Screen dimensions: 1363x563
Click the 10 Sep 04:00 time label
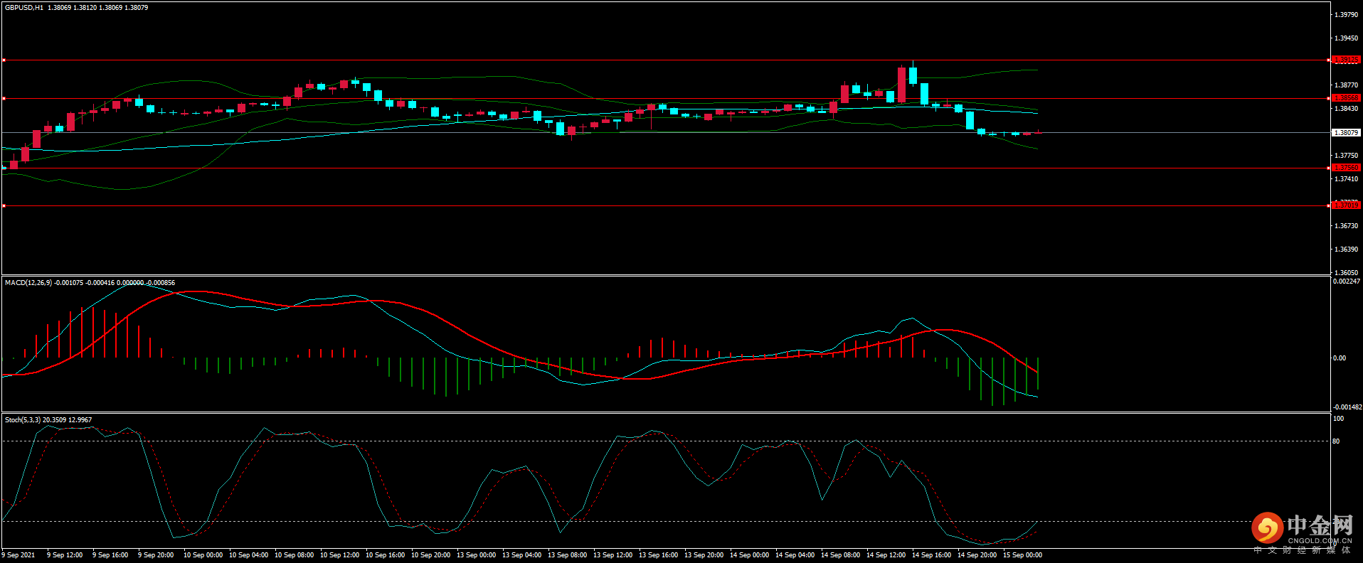coord(248,555)
